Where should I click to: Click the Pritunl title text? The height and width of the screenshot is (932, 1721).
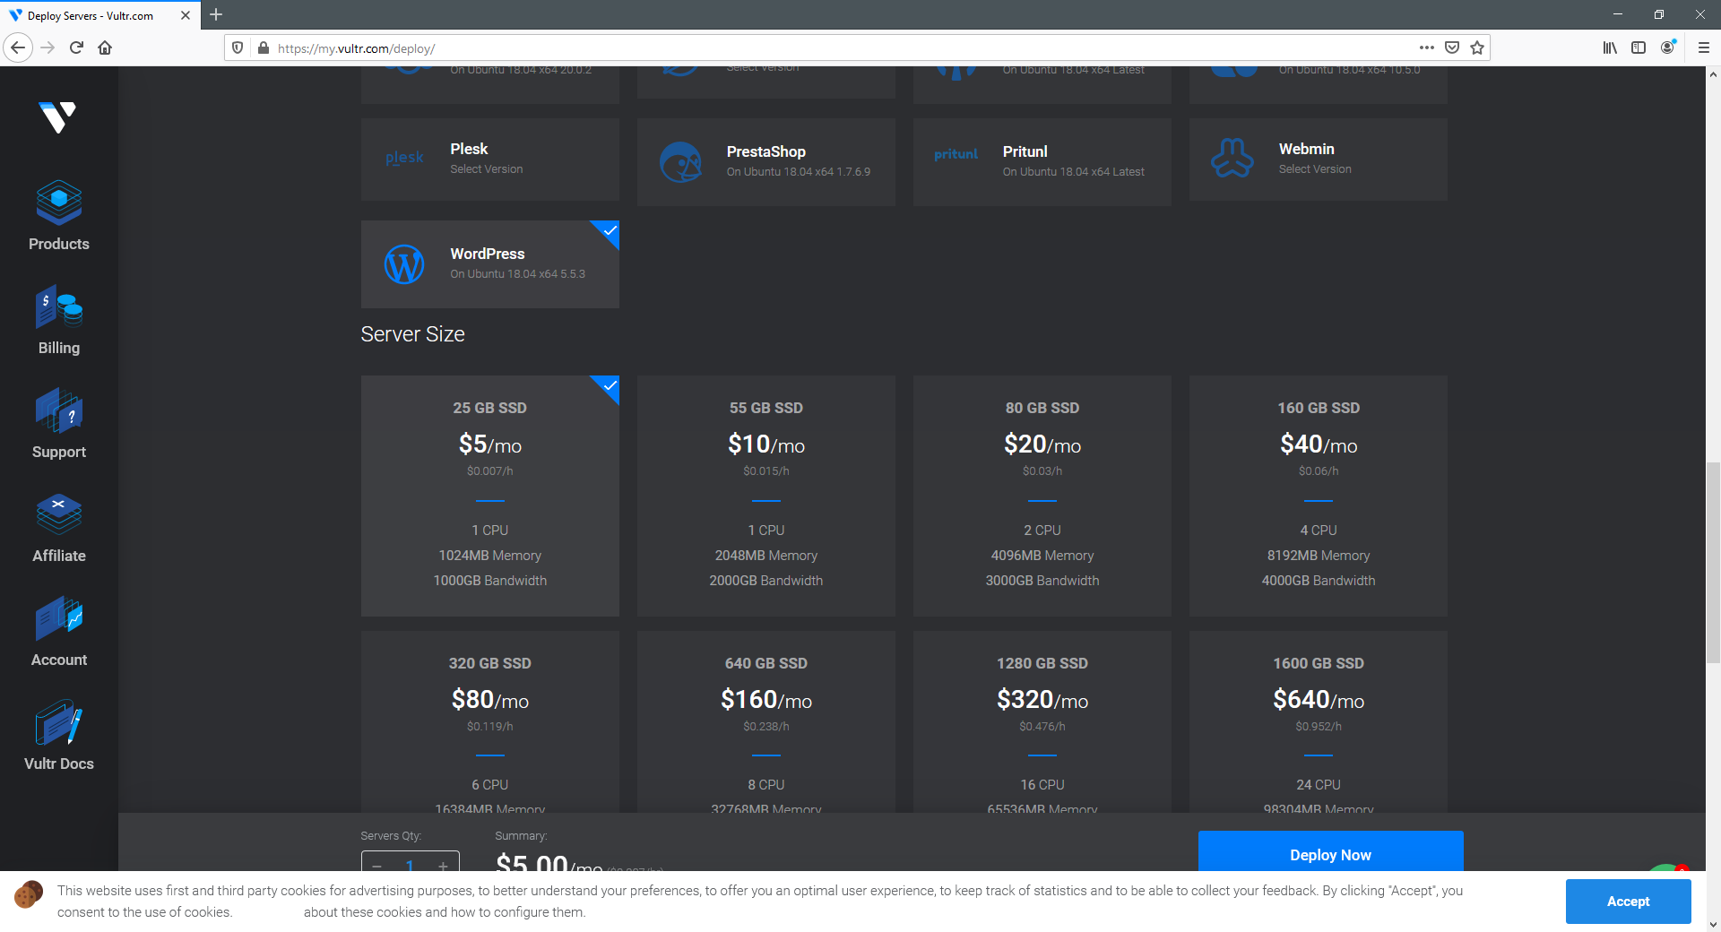click(1025, 151)
